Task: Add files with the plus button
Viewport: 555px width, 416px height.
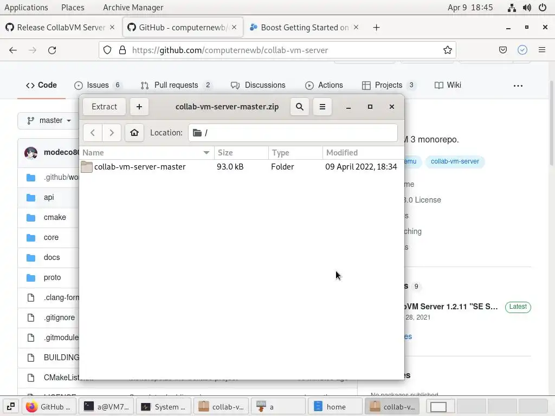Action: tap(139, 107)
